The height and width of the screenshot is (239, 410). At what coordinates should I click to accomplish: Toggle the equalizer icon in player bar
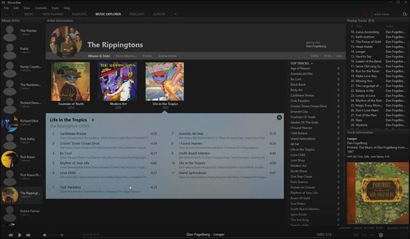pyautogui.click(x=356, y=235)
